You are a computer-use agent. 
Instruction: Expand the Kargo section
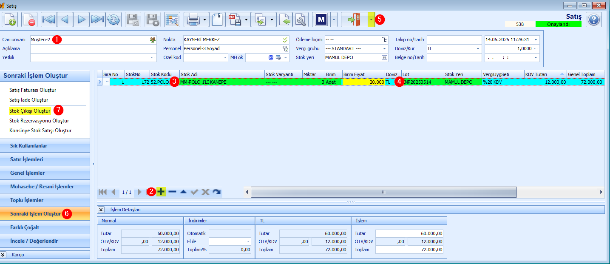tap(3, 255)
